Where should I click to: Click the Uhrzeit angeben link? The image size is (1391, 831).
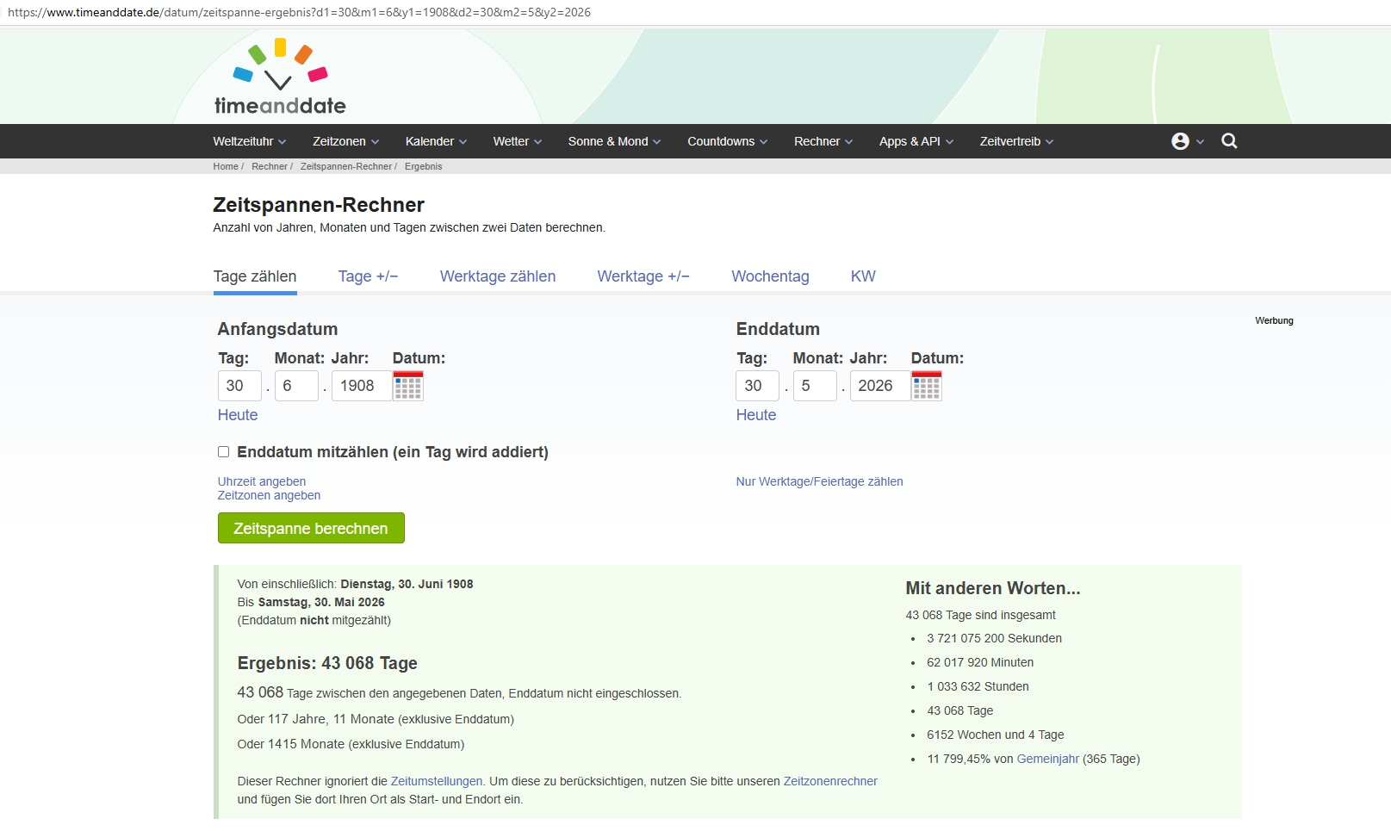262,481
